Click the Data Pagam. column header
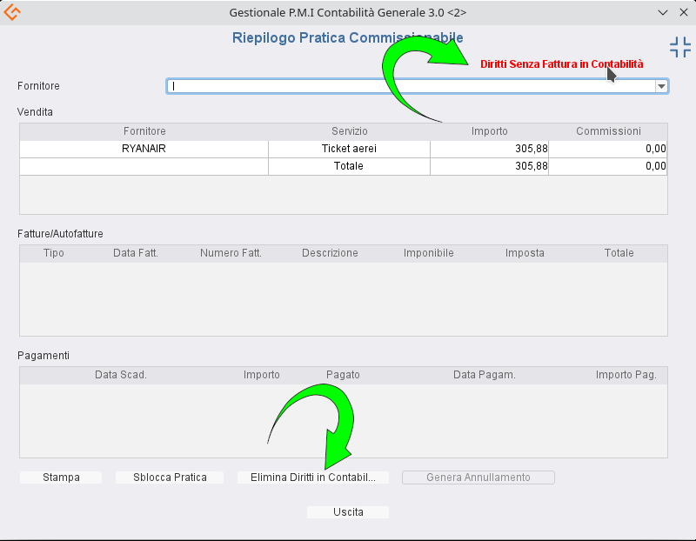Screen dimensions: 696x541 (x=484, y=375)
